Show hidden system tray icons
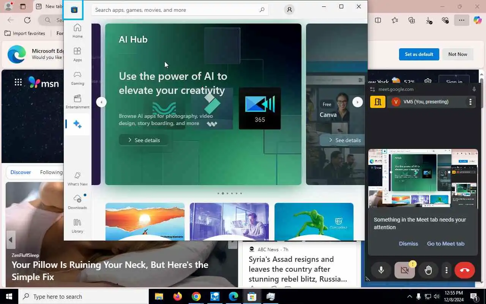 click(409, 296)
